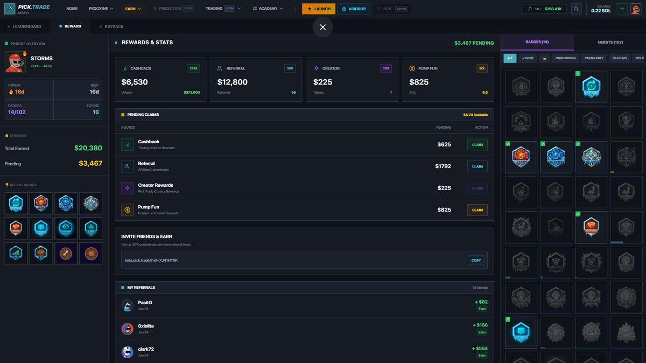Open the completed red 5 Swaps badge in grid
The height and width of the screenshot is (363, 646).
[x=521, y=157]
